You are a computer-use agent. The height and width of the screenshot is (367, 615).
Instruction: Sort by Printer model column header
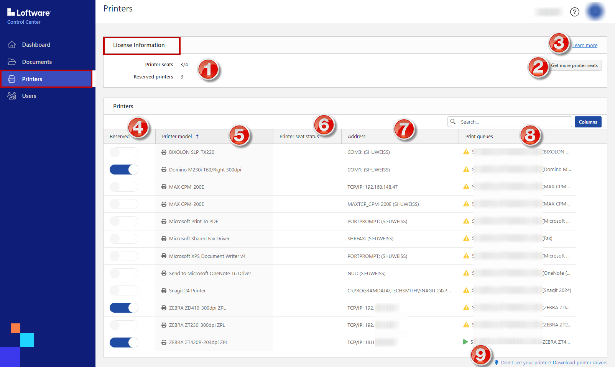coord(177,137)
